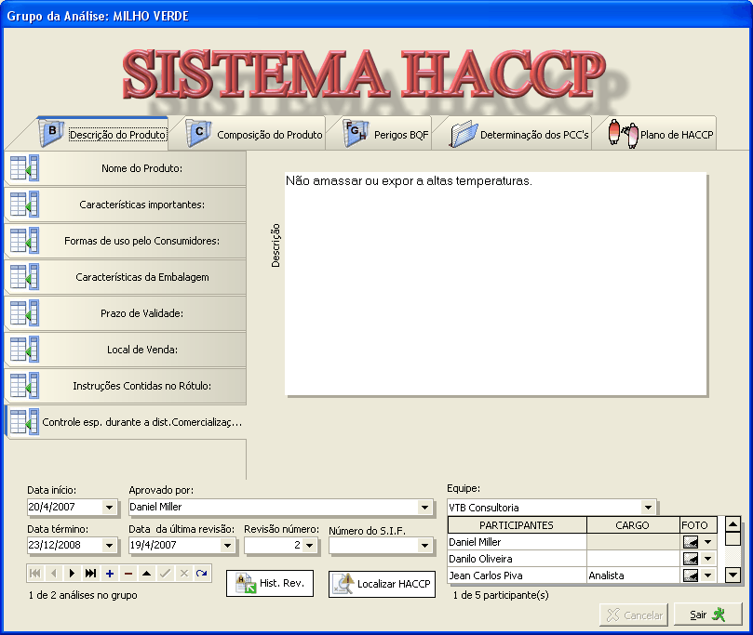Jump to last record navigator button
The image size is (753, 635).
pos(91,573)
